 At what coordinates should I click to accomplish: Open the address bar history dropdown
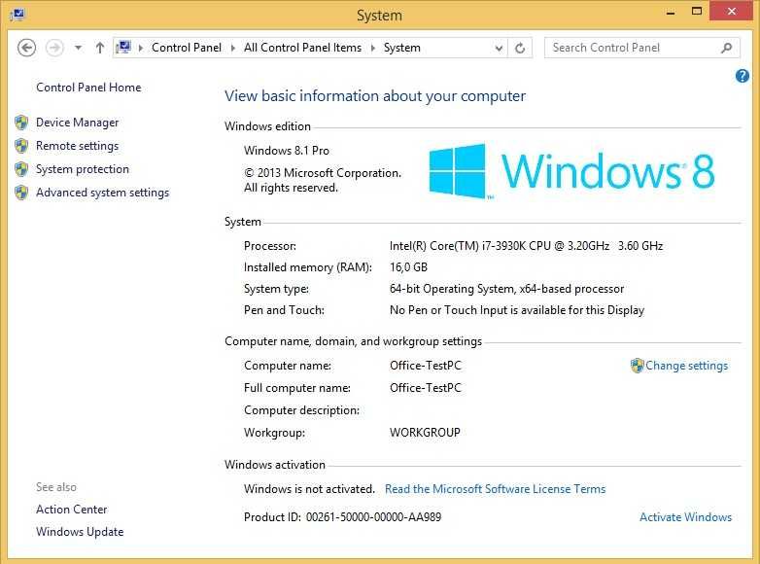[499, 48]
